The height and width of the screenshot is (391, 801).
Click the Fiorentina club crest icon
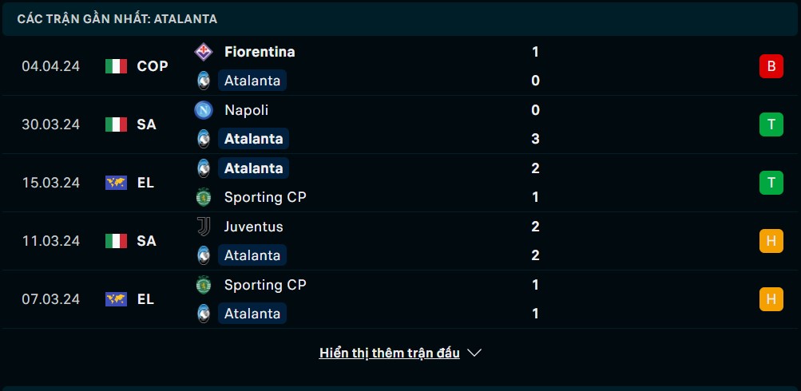tap(204, 52)
